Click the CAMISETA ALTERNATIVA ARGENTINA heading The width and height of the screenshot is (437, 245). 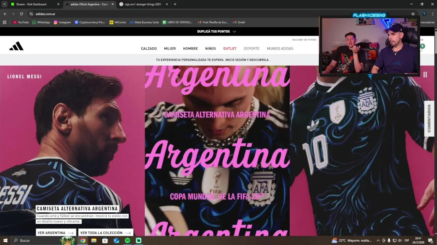tap(77, 209)
